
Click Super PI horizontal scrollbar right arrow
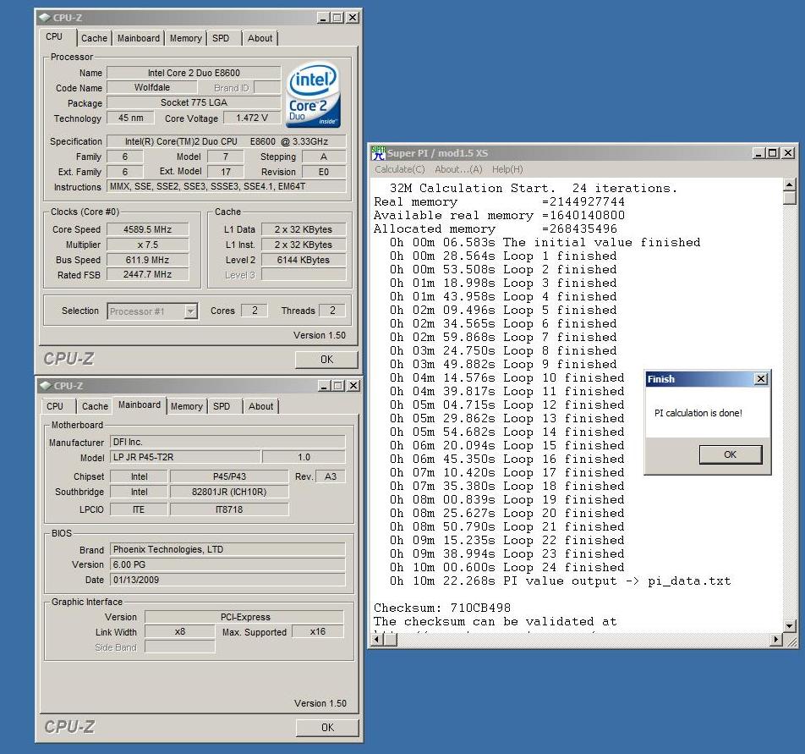click(776, 640)
